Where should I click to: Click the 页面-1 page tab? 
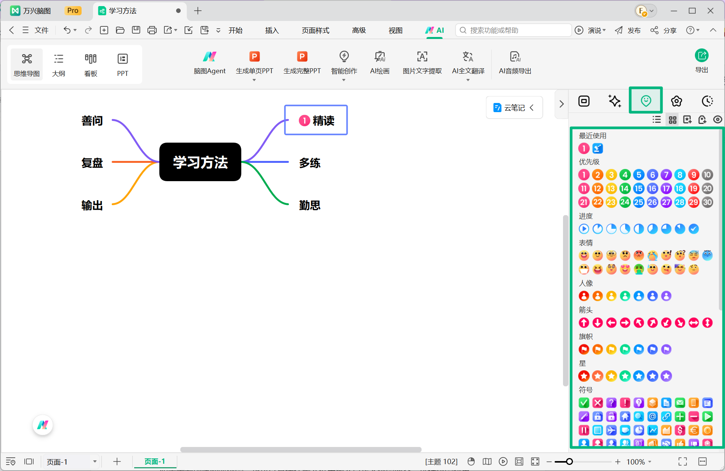[155, 461]
